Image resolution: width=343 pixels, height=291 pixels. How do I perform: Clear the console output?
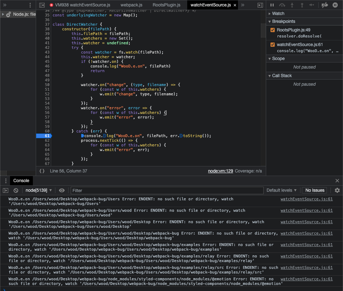click(x=15, y=190)
